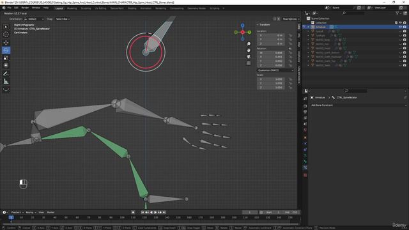The width and height of the screenshot is (409, 230).
Task: Open the Add Bone Constraint dropdown
Action: click(x=359, y=105)
